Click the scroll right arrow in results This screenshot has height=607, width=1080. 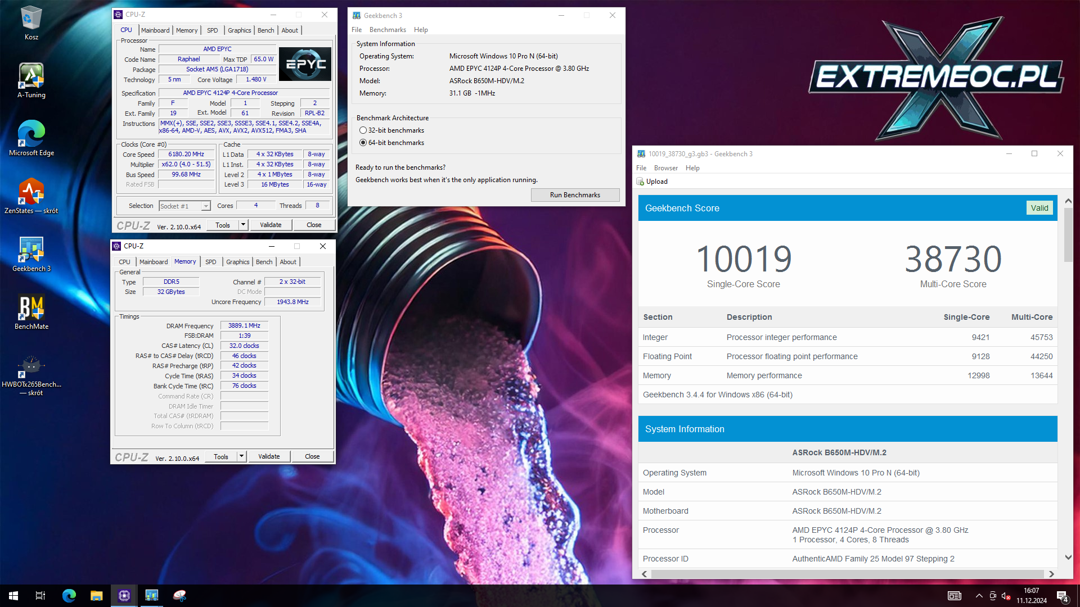click(x=1051, y=574)
